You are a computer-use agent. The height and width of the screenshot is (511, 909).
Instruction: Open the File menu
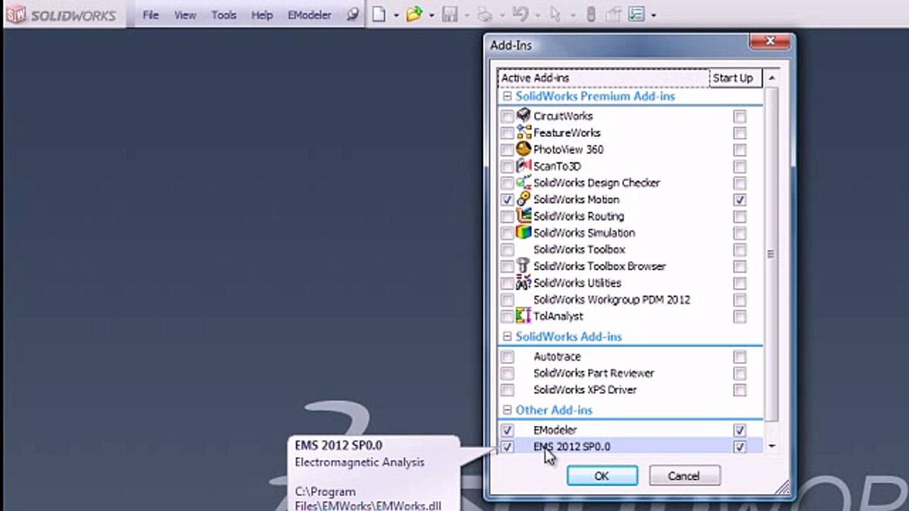point(151,15)
